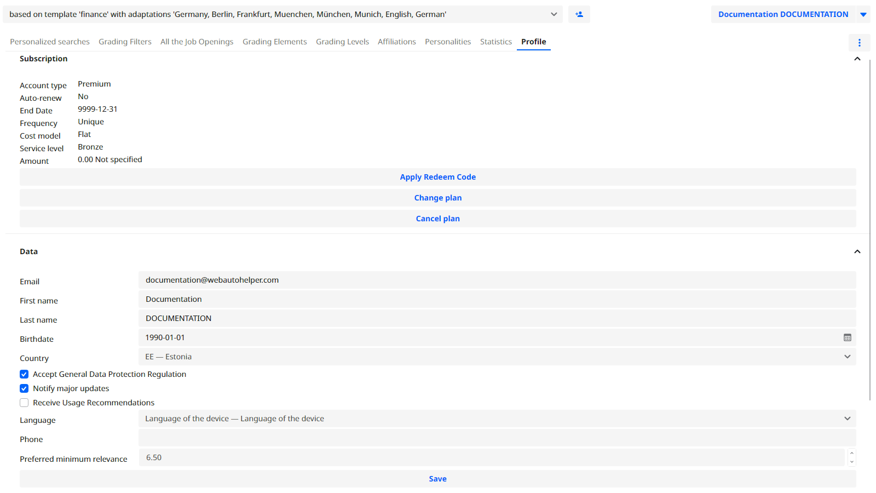Collapse the Data section chevron

point(857,252)
